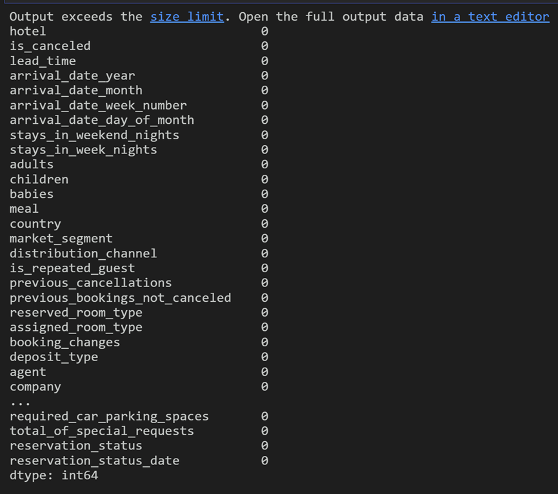This screenshot has width=558, height=494.
Task: Click previous_bookings_not_canceled label
Action: pos(120,298)
